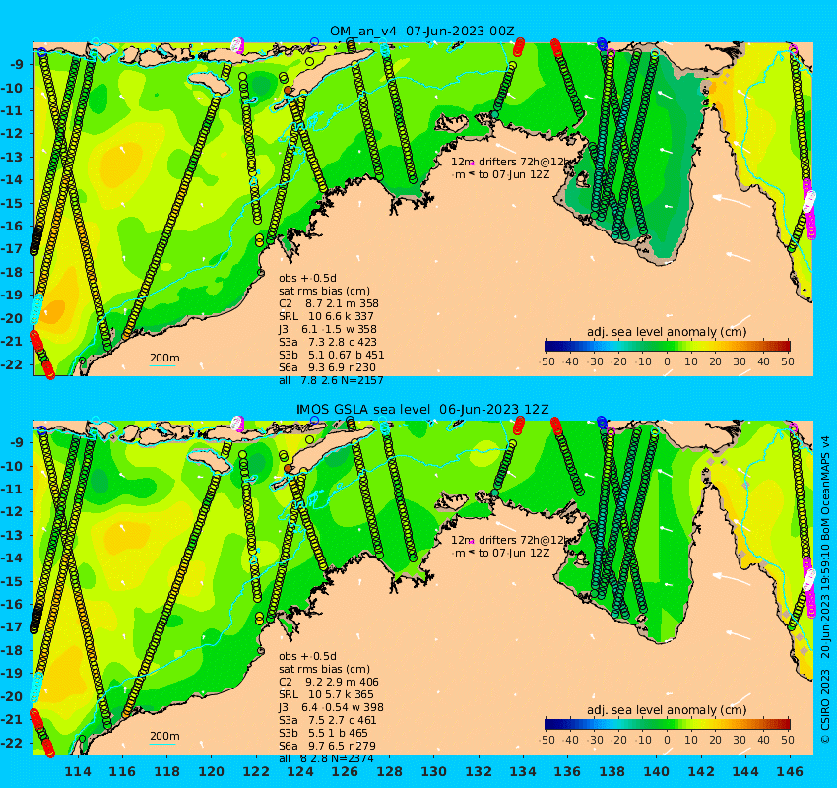
Task: Click the row 'SRL 10 6.6 k 337'
Action: pos(326,316)
